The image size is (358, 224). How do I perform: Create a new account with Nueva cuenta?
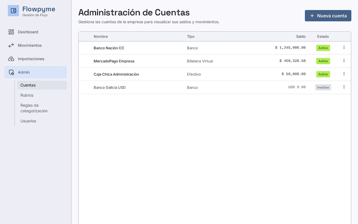click(x=328, y=16)
